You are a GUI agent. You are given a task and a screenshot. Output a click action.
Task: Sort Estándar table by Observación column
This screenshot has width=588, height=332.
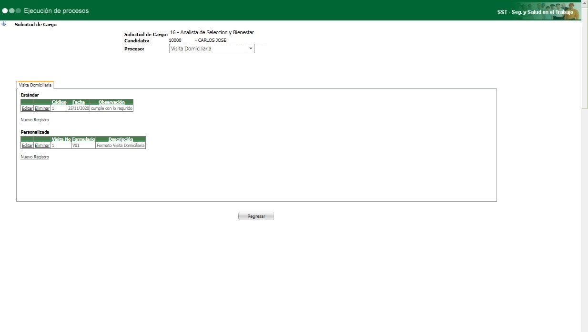pos(112,102)
